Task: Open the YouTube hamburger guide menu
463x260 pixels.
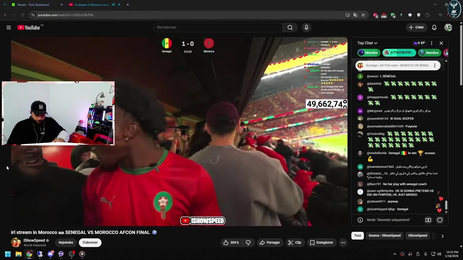Action: (9, 27)
